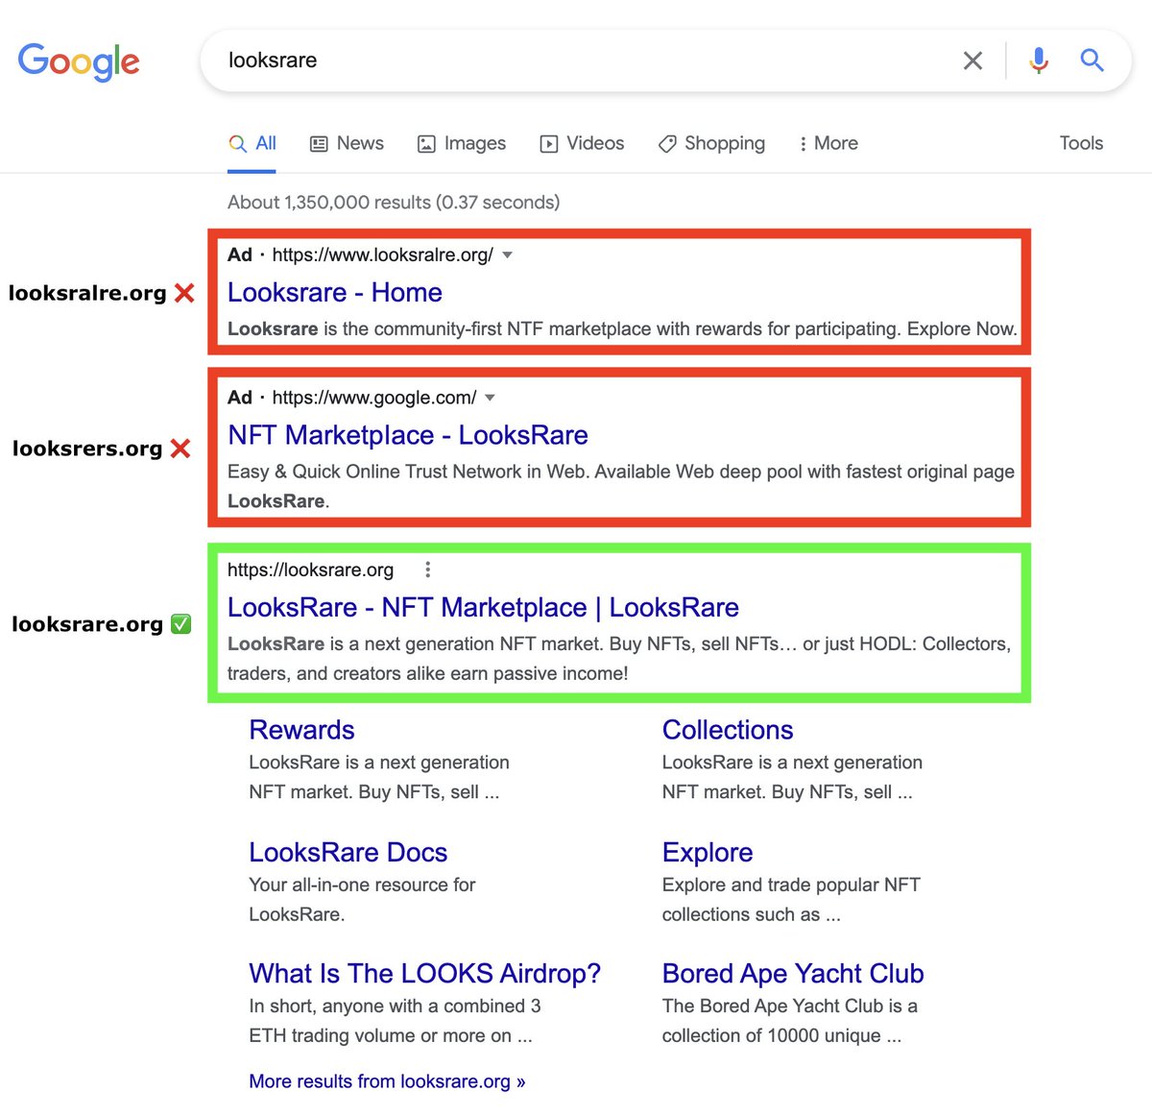Switch to the News tab
This screenshot has height=1116, width=1152.
[347, 144]
